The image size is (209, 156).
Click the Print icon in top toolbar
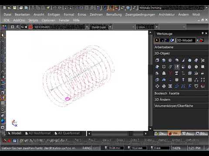coord(21,8)
